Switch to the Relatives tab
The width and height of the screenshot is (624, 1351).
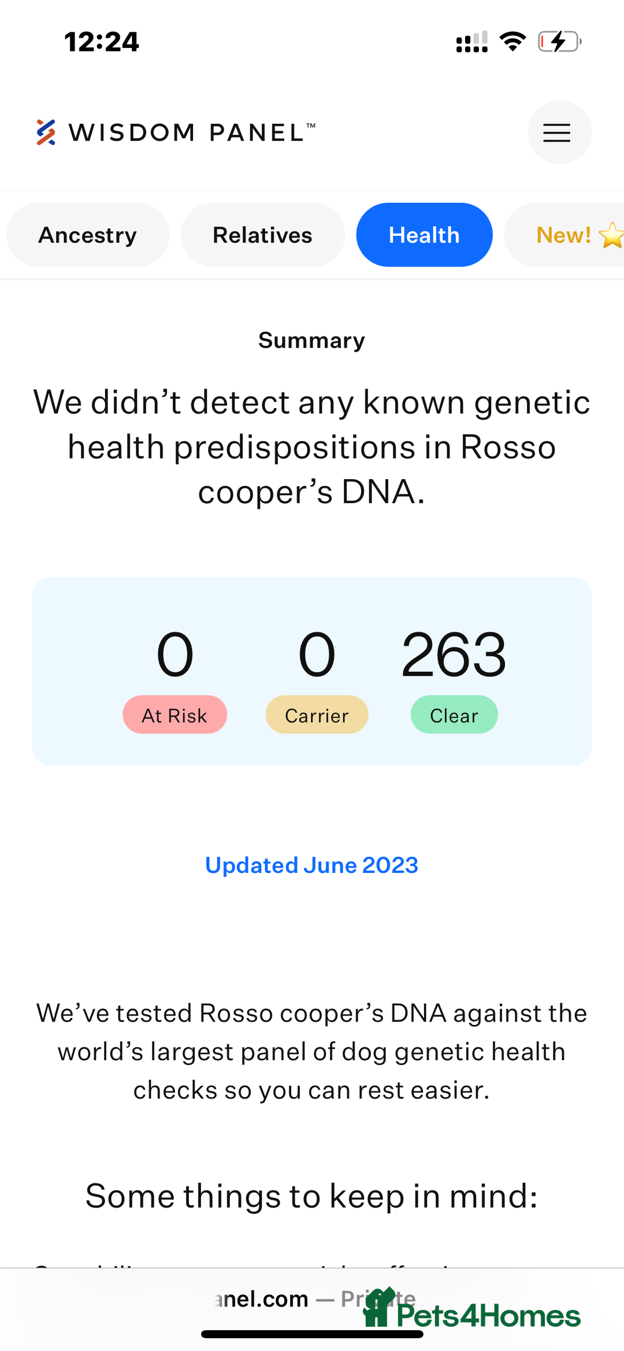pyautogui.click(x=263, y=235)
